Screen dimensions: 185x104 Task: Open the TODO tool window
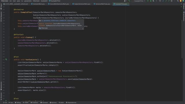click(x=26, y=103)
